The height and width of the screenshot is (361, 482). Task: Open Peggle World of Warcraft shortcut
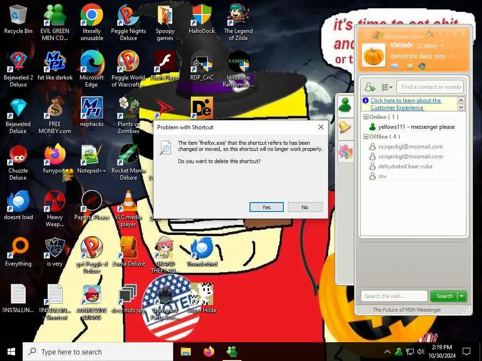click(129, 70)
